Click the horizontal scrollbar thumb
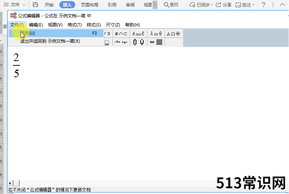Screen dimensions: 289x194 click(16, 183)
